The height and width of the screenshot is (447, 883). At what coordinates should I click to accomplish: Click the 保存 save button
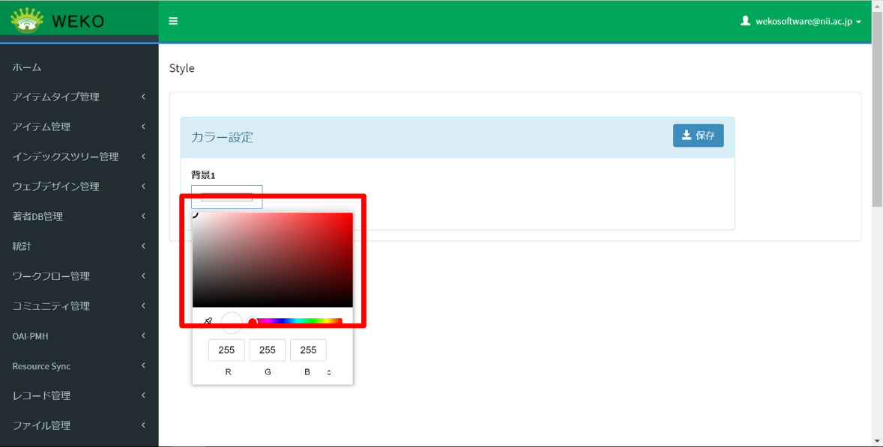(698, 136)
